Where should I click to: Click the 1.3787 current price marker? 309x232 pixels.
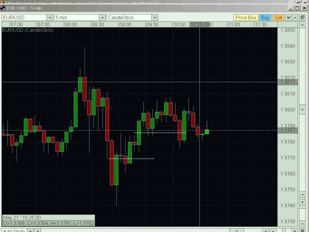[x=288, y=130]
